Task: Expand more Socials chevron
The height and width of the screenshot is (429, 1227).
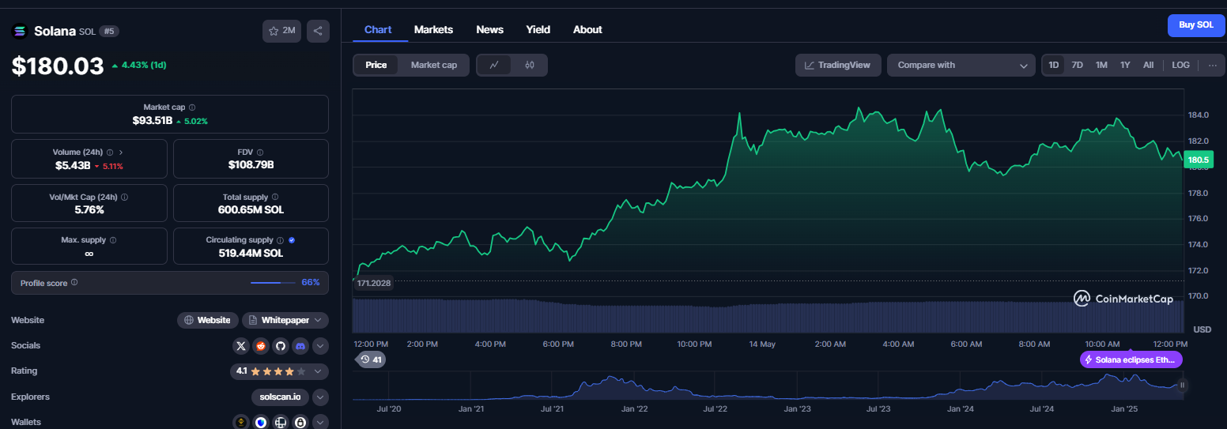Action: pos(320,345)
